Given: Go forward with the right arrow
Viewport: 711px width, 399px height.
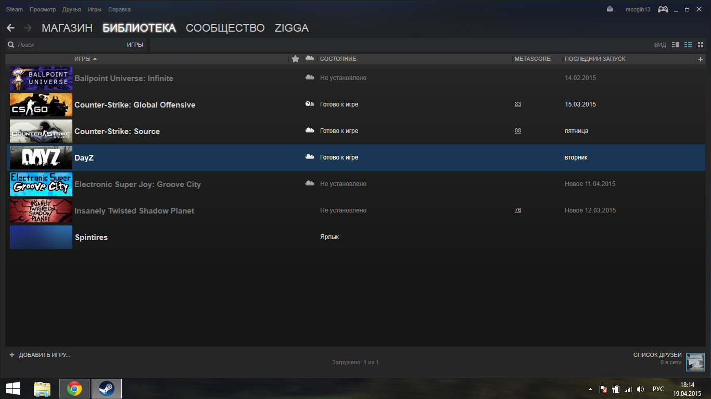Looking at the screenshot, I should pos(28,28).
